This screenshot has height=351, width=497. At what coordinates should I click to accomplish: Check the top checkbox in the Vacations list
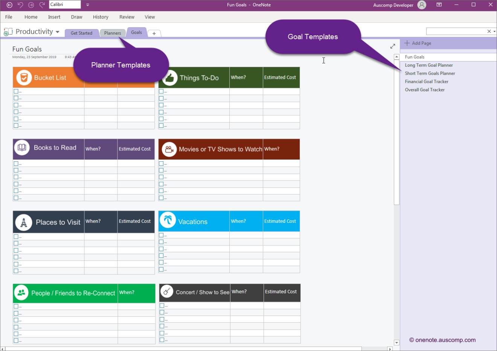tap(161, 235)
